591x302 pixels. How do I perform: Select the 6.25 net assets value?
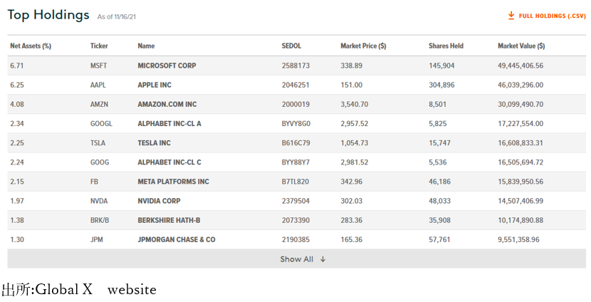pos(17,85)
